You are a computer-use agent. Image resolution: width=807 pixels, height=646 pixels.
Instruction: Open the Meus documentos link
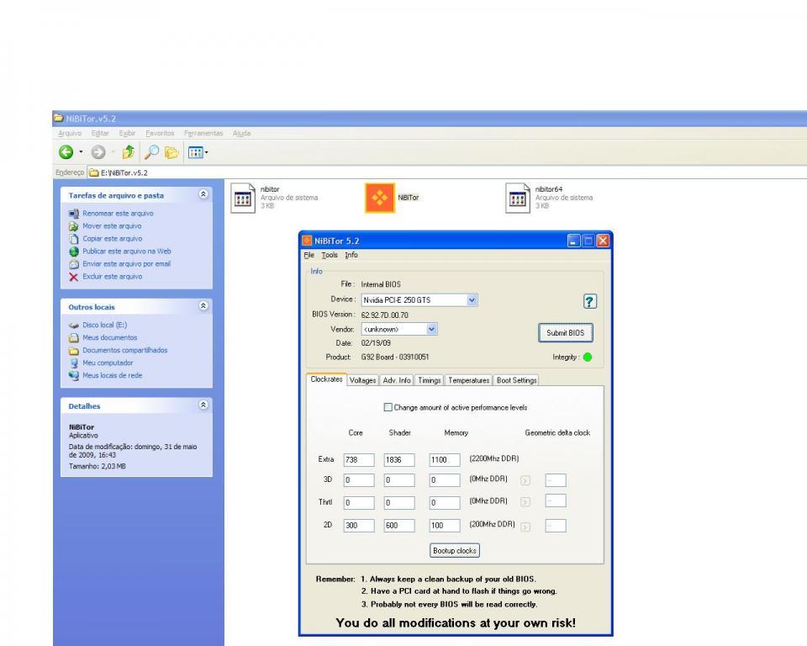coord(109,338)
